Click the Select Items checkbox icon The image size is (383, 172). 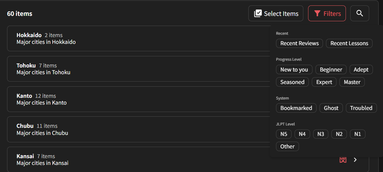(x=258, y=14)
